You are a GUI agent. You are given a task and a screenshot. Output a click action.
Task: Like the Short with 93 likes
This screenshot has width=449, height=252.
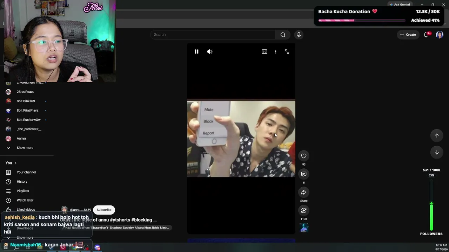point(304,156)
